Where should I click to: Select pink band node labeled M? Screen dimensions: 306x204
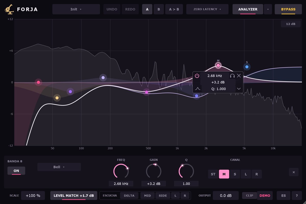218,66
